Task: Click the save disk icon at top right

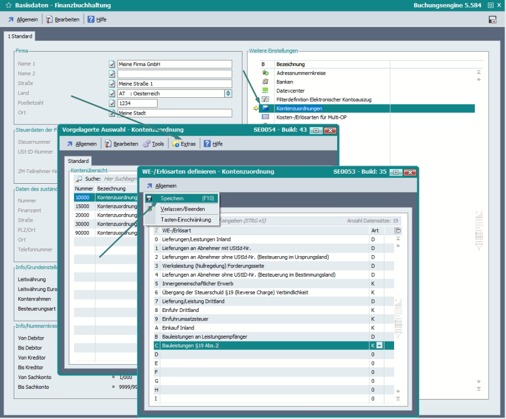Action: pos(493,19)
